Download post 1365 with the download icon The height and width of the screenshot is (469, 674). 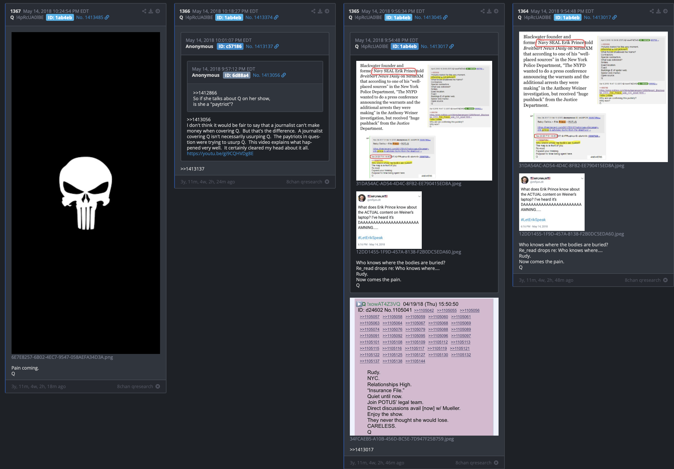point(489,11)
